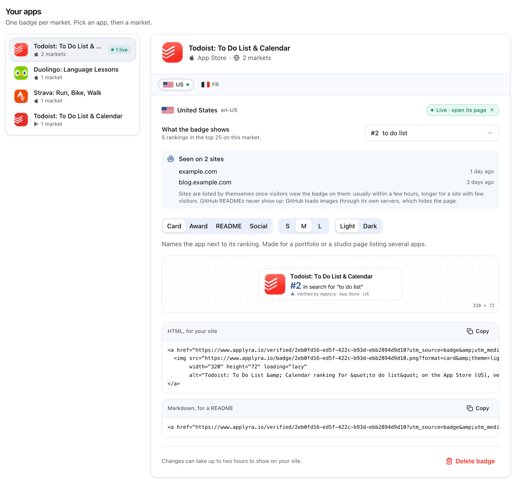Click the Markdown code snippet box
The height and width of the screenshot is (483, 516).
coord(330,427)
